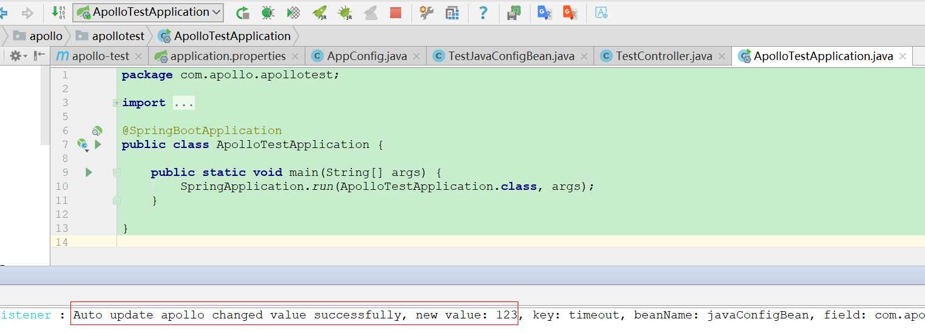The image size is (925, 333).
Task: Open the ApolloTestApplication run configuration dropdown
Action: (148, 12)
